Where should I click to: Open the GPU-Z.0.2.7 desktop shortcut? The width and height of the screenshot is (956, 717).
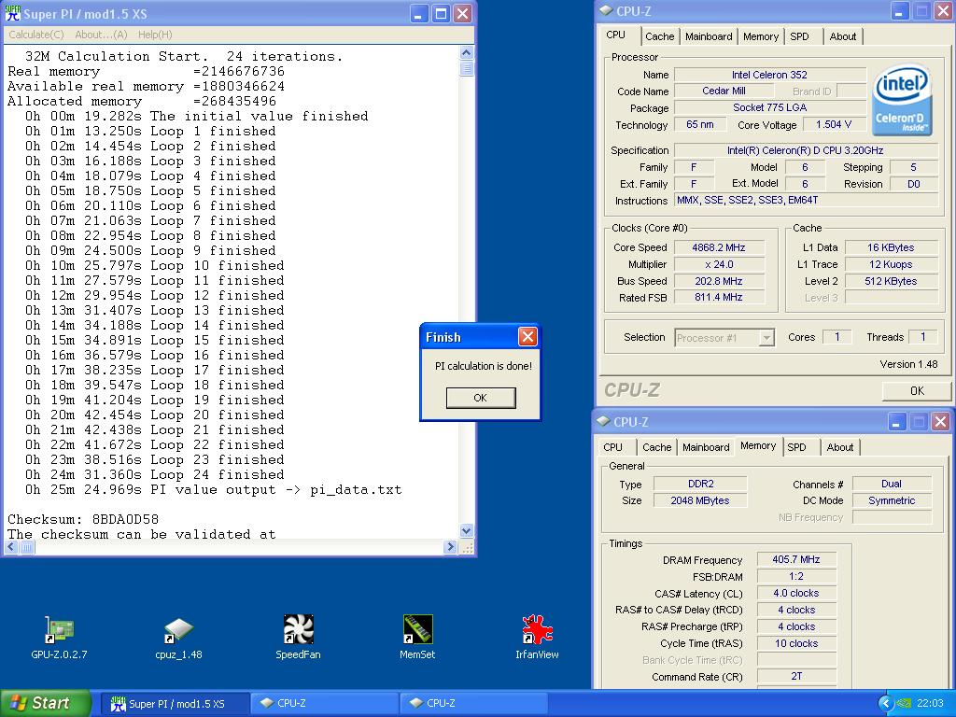click(x=59, y=637)
